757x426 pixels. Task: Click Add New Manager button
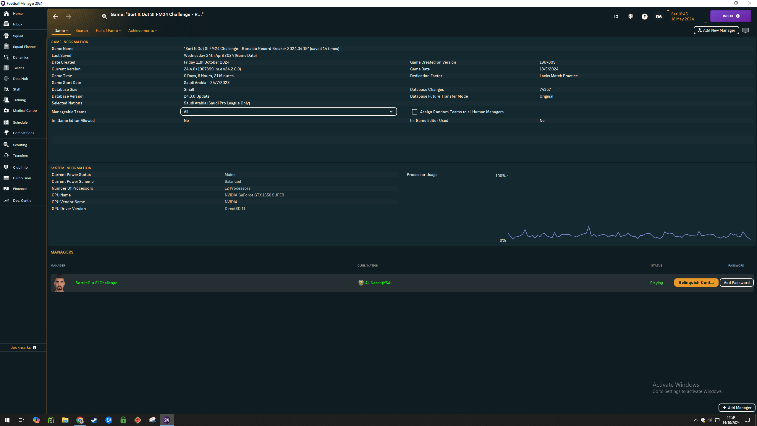tap(716, 30)
